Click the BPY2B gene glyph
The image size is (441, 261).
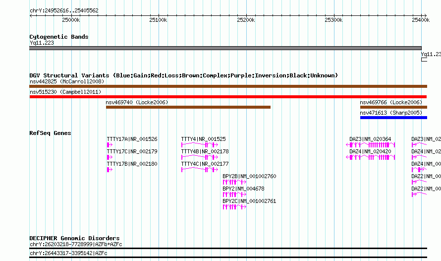coord(234,182)
